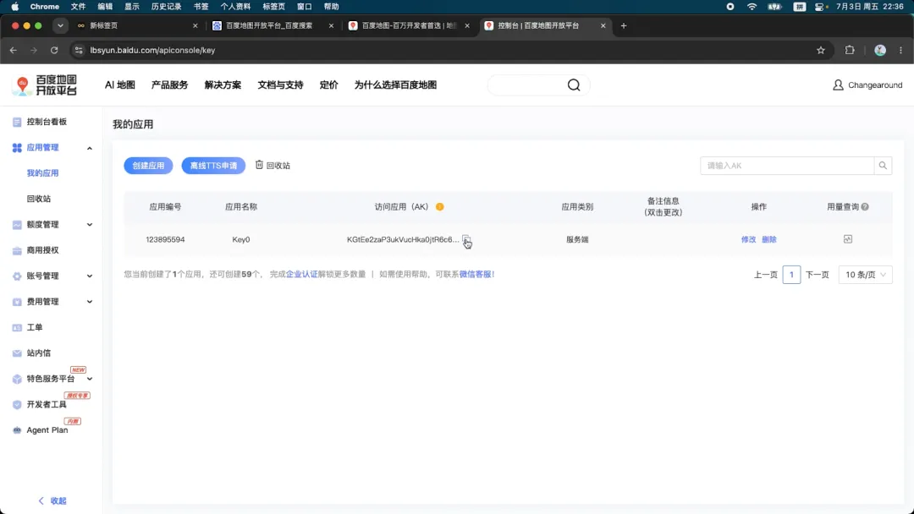Image resolution: width=914 pixels, height=514 pixels.
Task: Open the 产品服务 nav menu
Action: pos(169,85)
